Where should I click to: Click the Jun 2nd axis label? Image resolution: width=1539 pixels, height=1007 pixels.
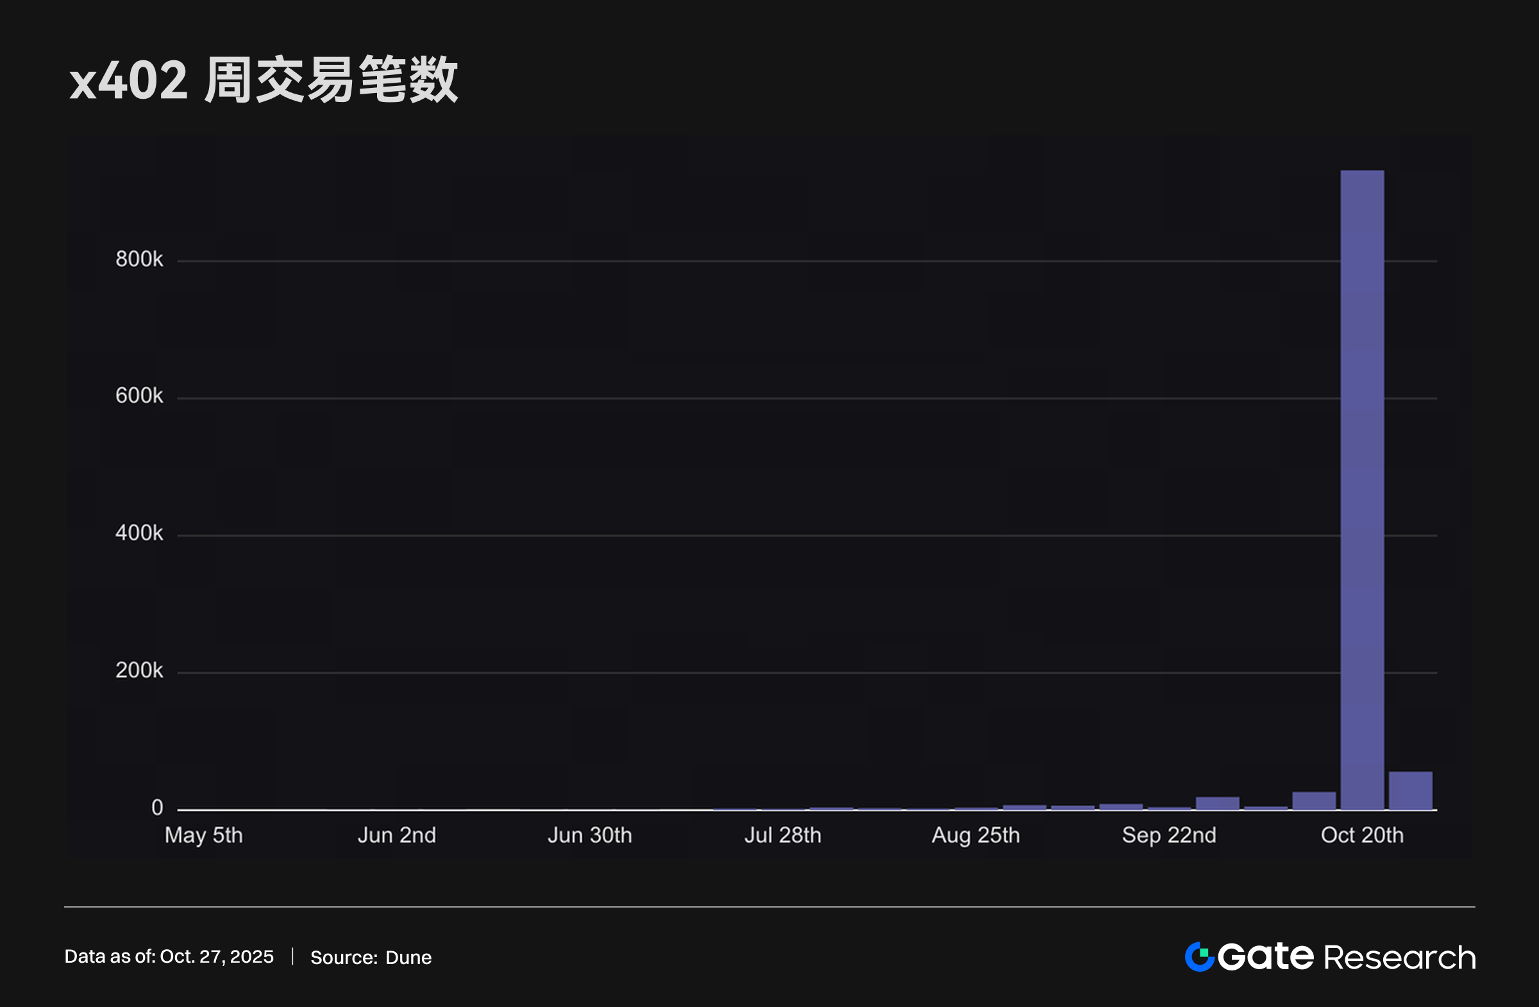pos(397,835)
